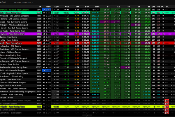Click 'Race Heat - Racing' session status text

click(x=24, y=2)
